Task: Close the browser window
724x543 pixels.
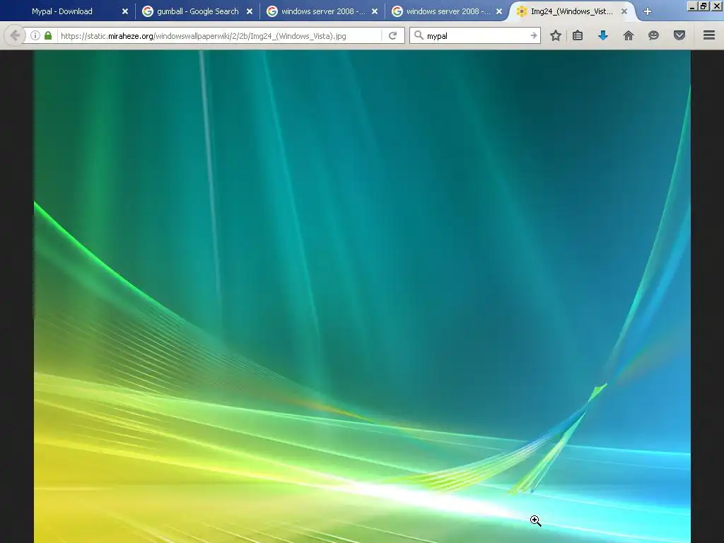Action: tap(717, 6)
